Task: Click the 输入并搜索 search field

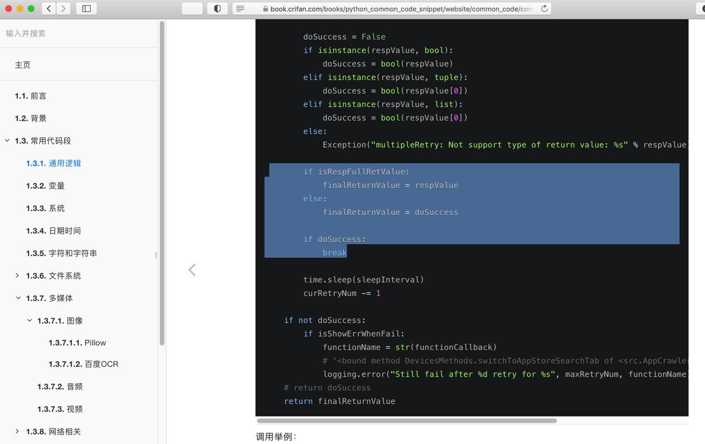Action: tap(79, 33)
